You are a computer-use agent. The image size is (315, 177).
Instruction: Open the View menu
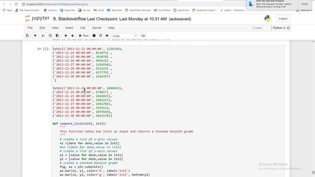[55, 28]
